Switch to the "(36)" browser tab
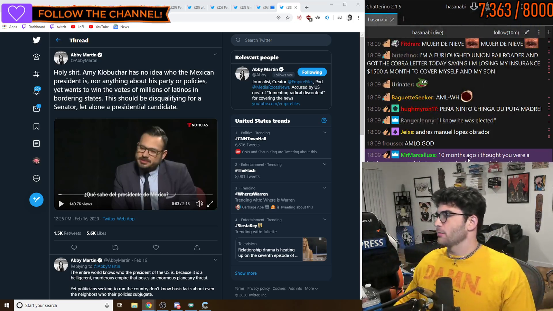This screenshot has height=311, width=553. point(265,7)
